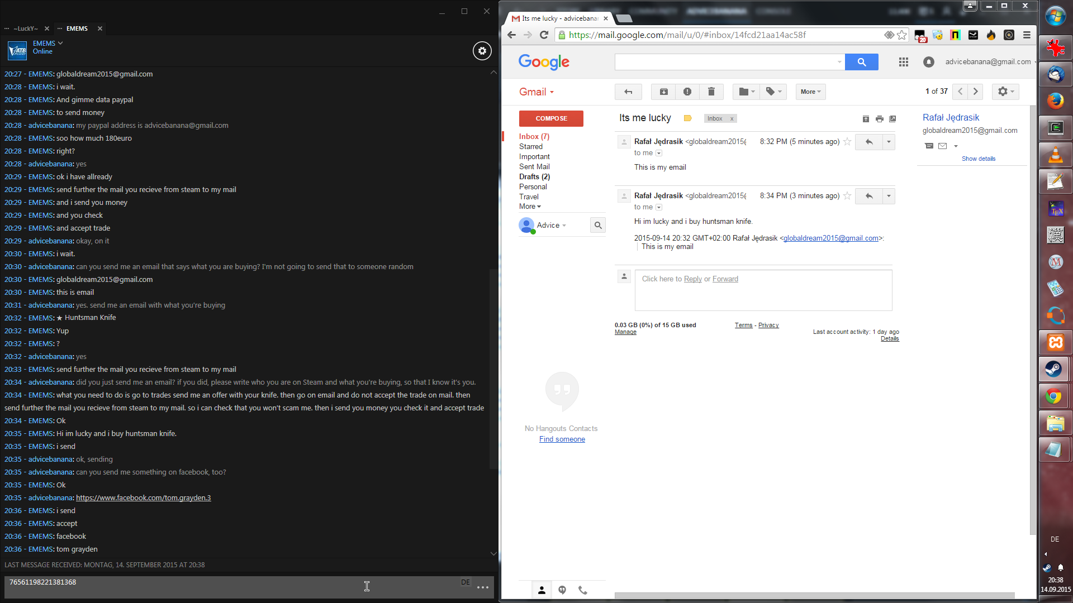
Task: Click the Archive icon in Gmail toolbar
Action: [663, 92]
